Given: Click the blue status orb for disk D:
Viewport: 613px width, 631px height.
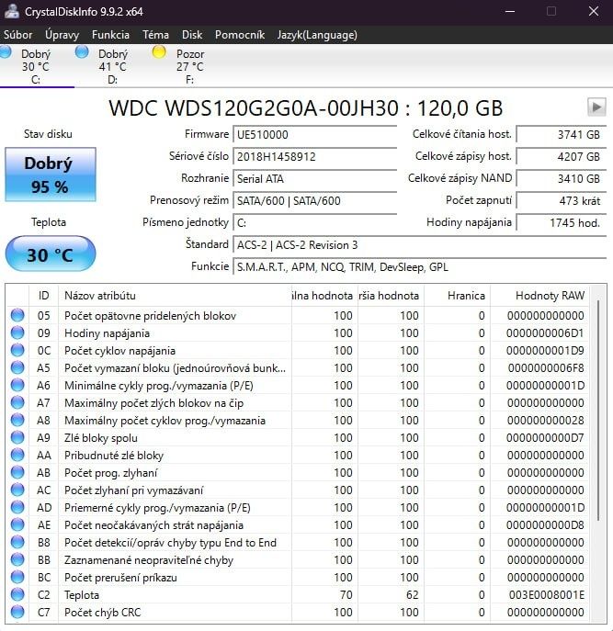Looking at the screenshot, I should coord(82,52).
